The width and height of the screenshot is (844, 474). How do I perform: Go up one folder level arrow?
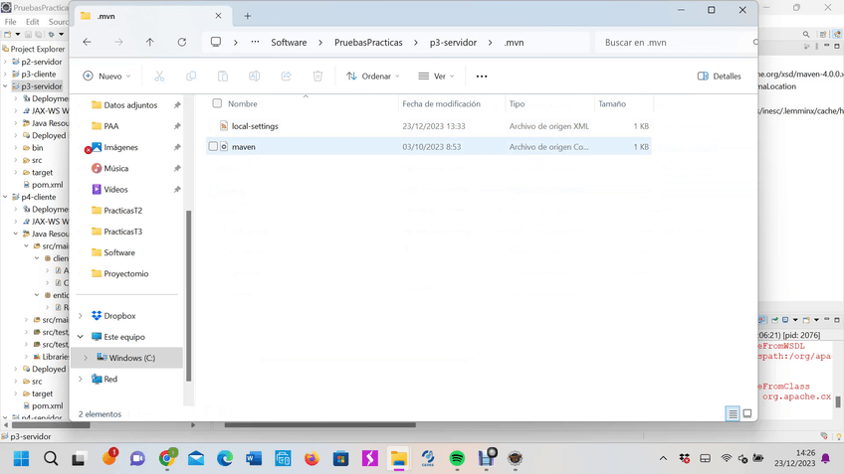150,43
